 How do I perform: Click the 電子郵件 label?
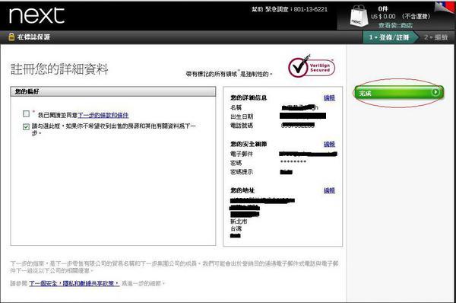242,154
